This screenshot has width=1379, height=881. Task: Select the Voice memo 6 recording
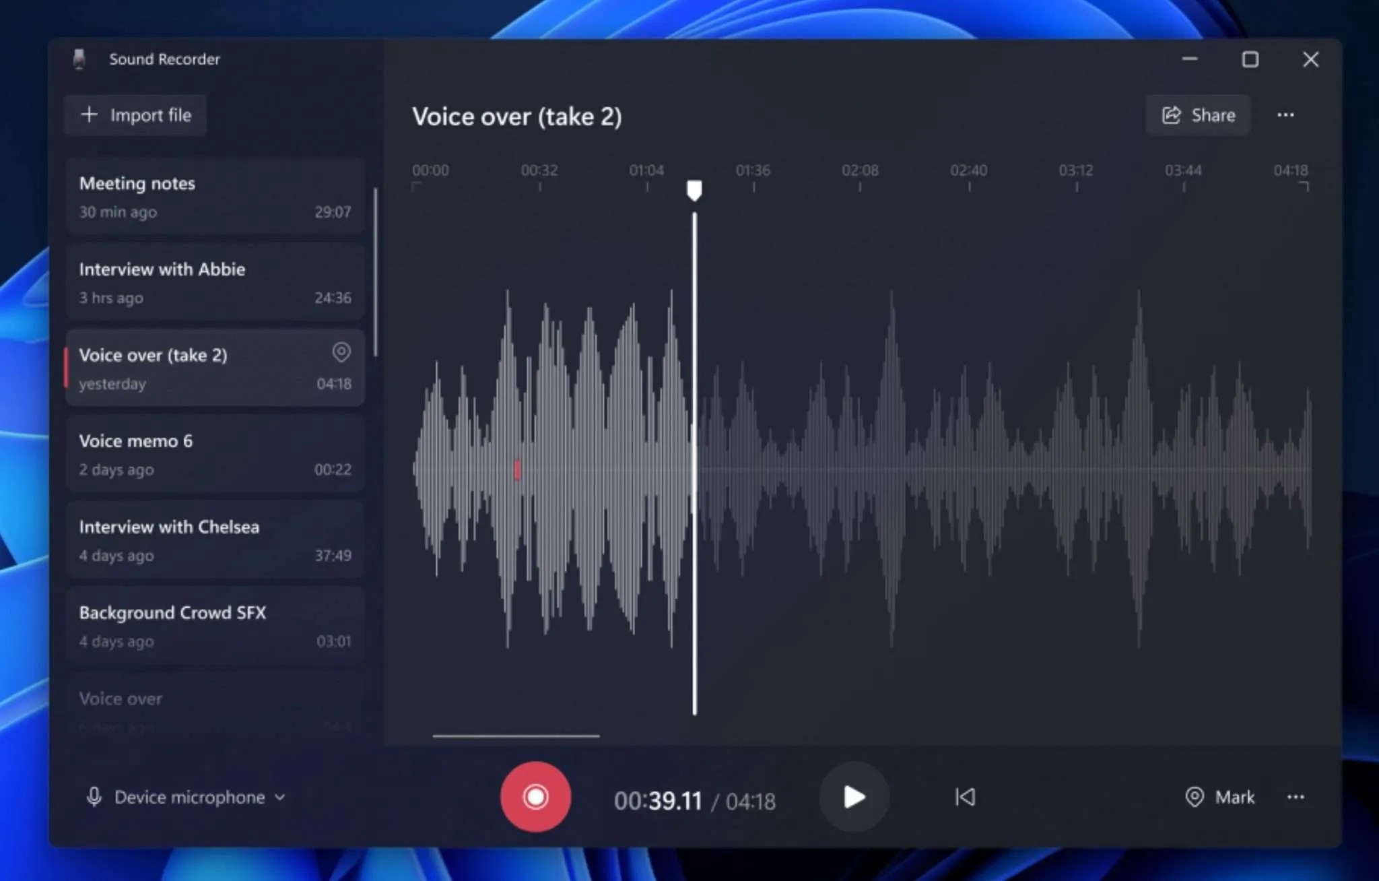[x=215, y=454]
